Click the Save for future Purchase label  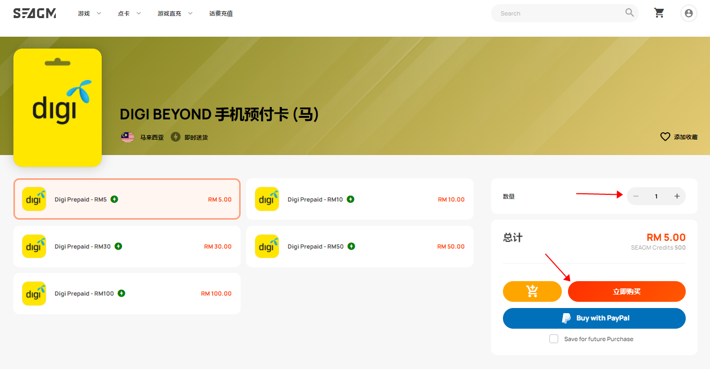598,339
